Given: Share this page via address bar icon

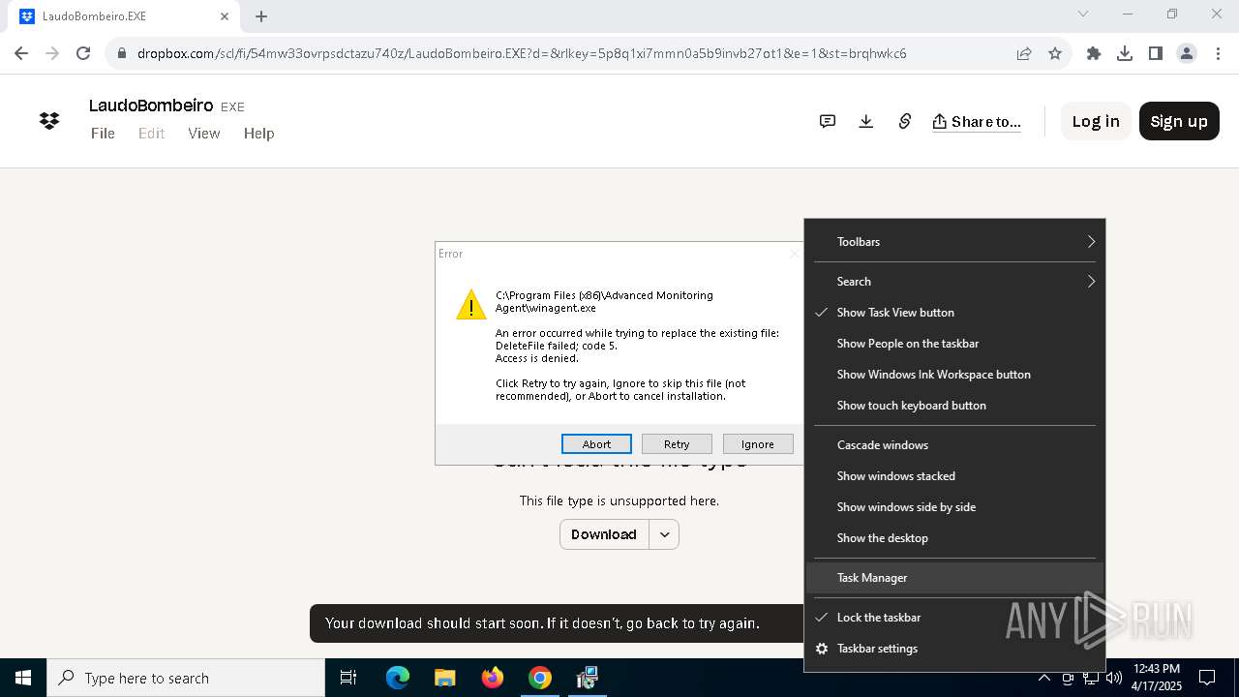Looking at the screenshot, I should (x=1024, y=53).
